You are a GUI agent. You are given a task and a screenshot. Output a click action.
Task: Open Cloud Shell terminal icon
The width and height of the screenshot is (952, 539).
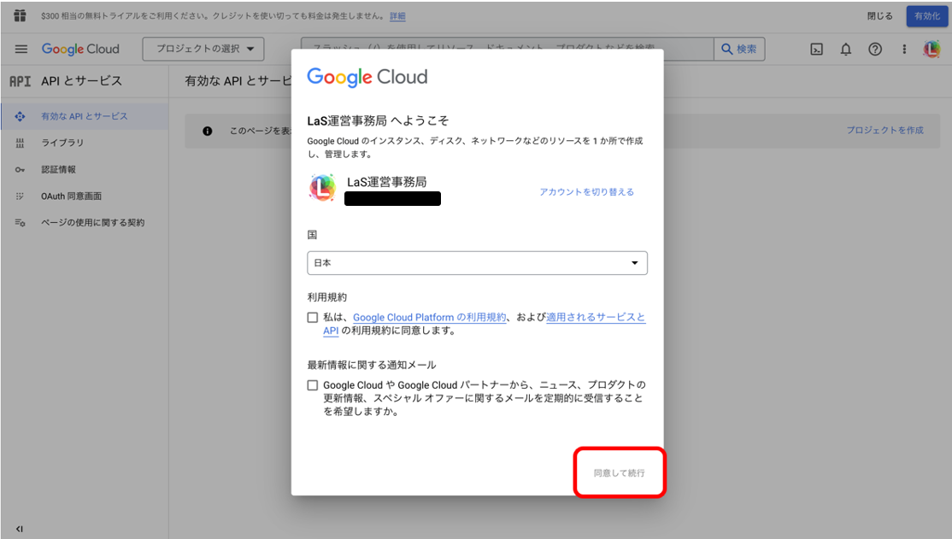pyautogui.click(x=817, y=50)
